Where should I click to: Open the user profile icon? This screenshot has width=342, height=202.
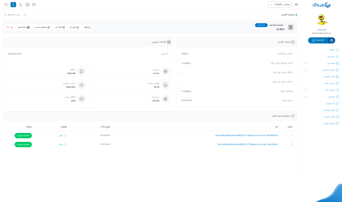coord(13,5)
